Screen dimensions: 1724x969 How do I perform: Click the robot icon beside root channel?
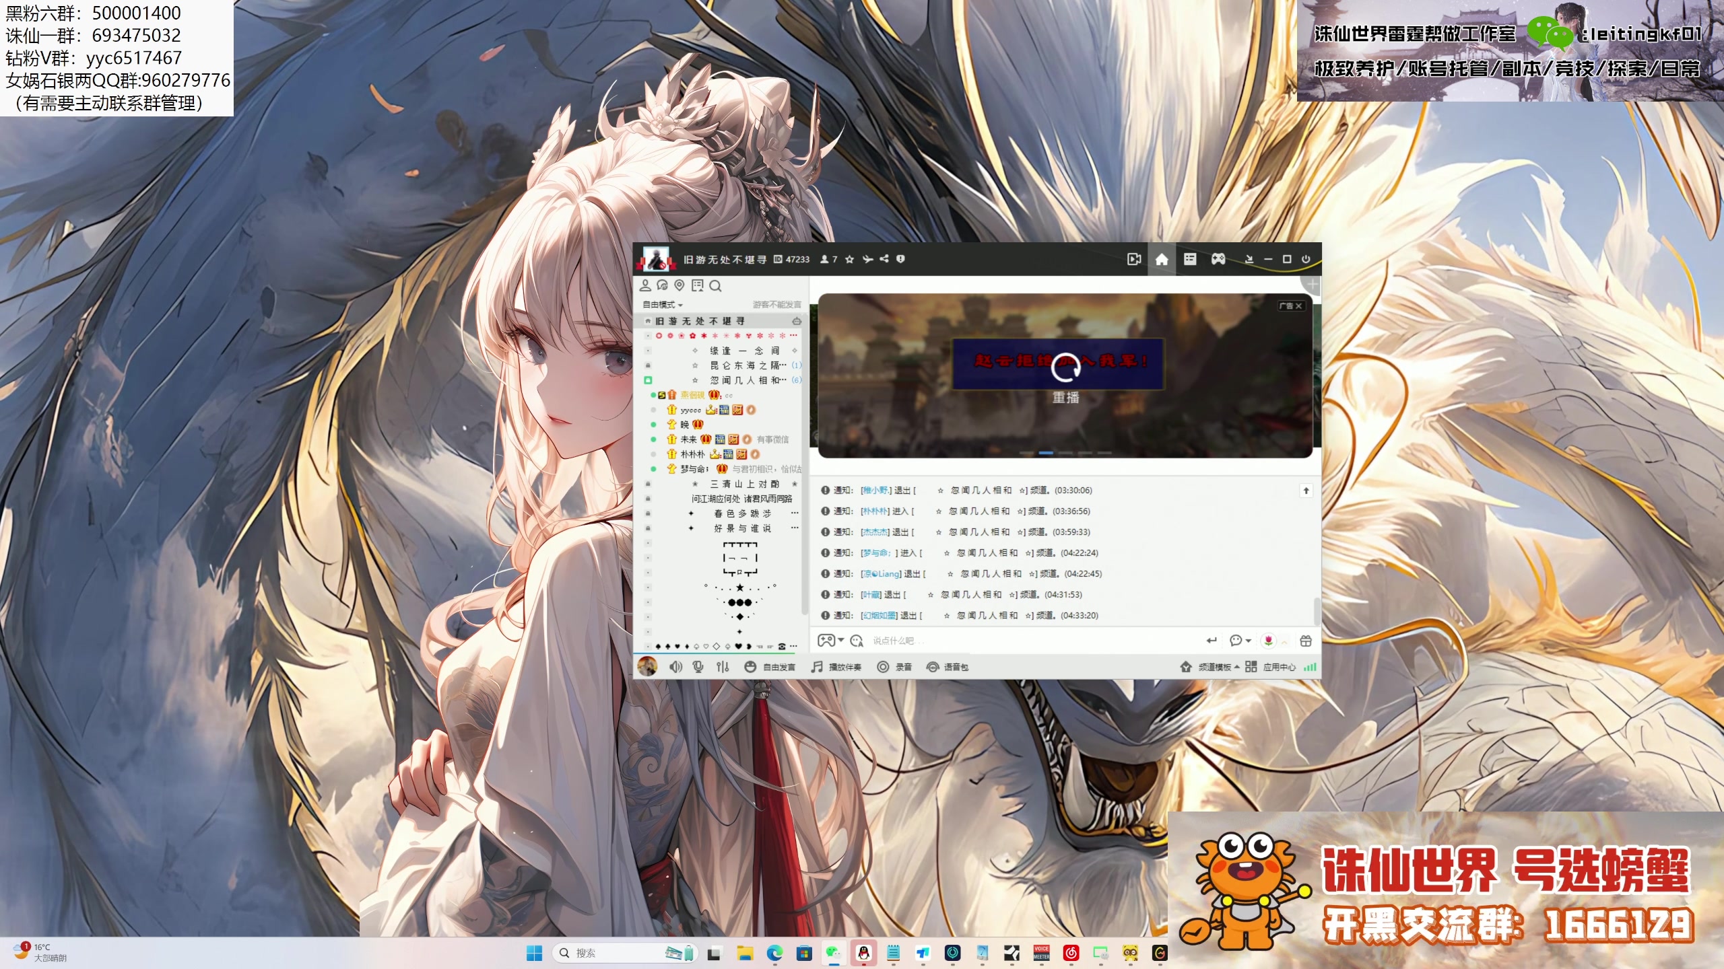[x=797, y=321]
